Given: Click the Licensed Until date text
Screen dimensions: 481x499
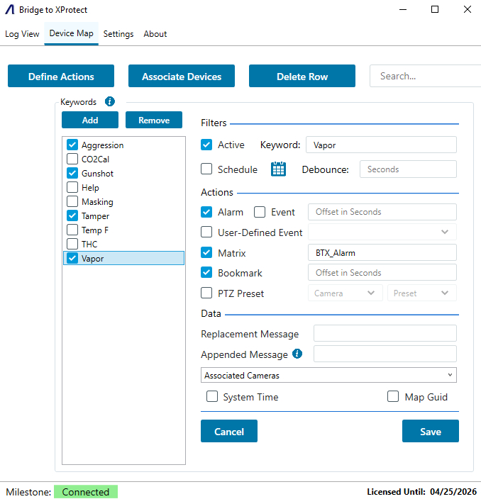Looking at the screenshot, I should click(421, 492).
